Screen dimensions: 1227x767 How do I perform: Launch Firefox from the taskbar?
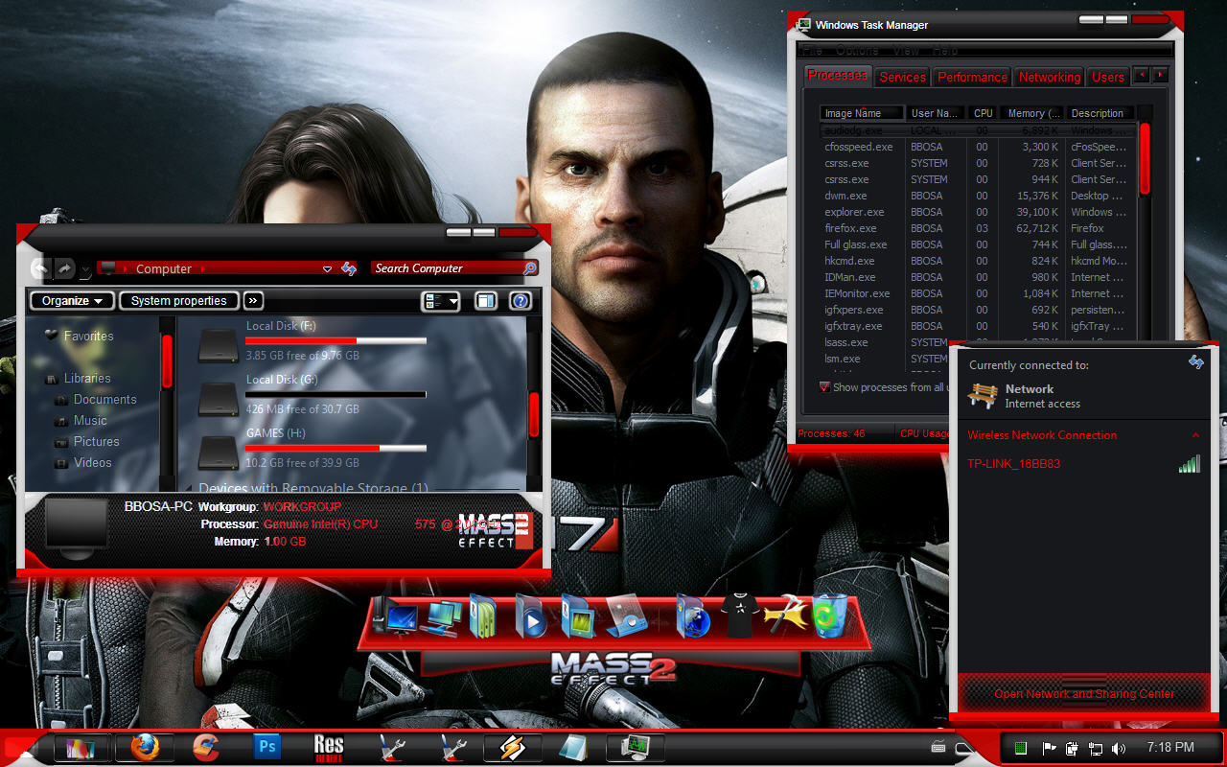point(145,747)
